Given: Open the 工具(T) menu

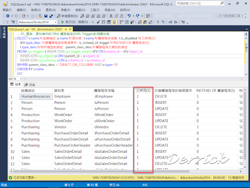Looking at the screenshot, I should point(95,10).
